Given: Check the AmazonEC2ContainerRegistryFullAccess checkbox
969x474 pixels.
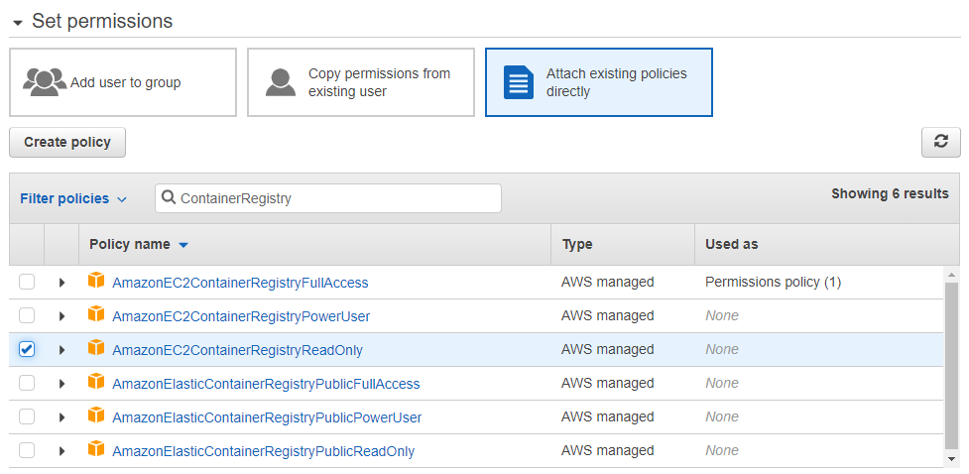Looking at the screenshot, I should (x=27, y=283).
